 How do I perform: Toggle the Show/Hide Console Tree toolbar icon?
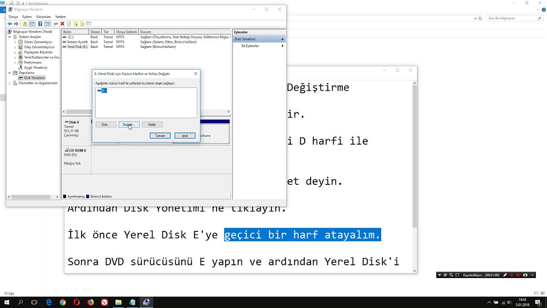32,24
